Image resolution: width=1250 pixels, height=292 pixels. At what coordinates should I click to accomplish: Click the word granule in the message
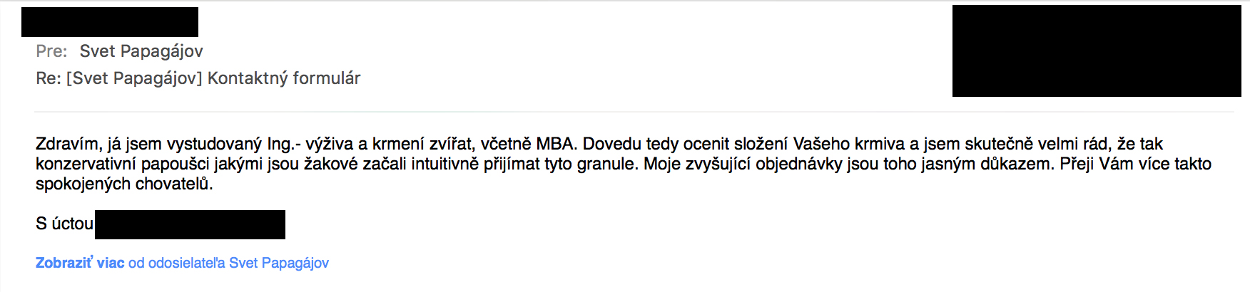click(x=606, y=164)
